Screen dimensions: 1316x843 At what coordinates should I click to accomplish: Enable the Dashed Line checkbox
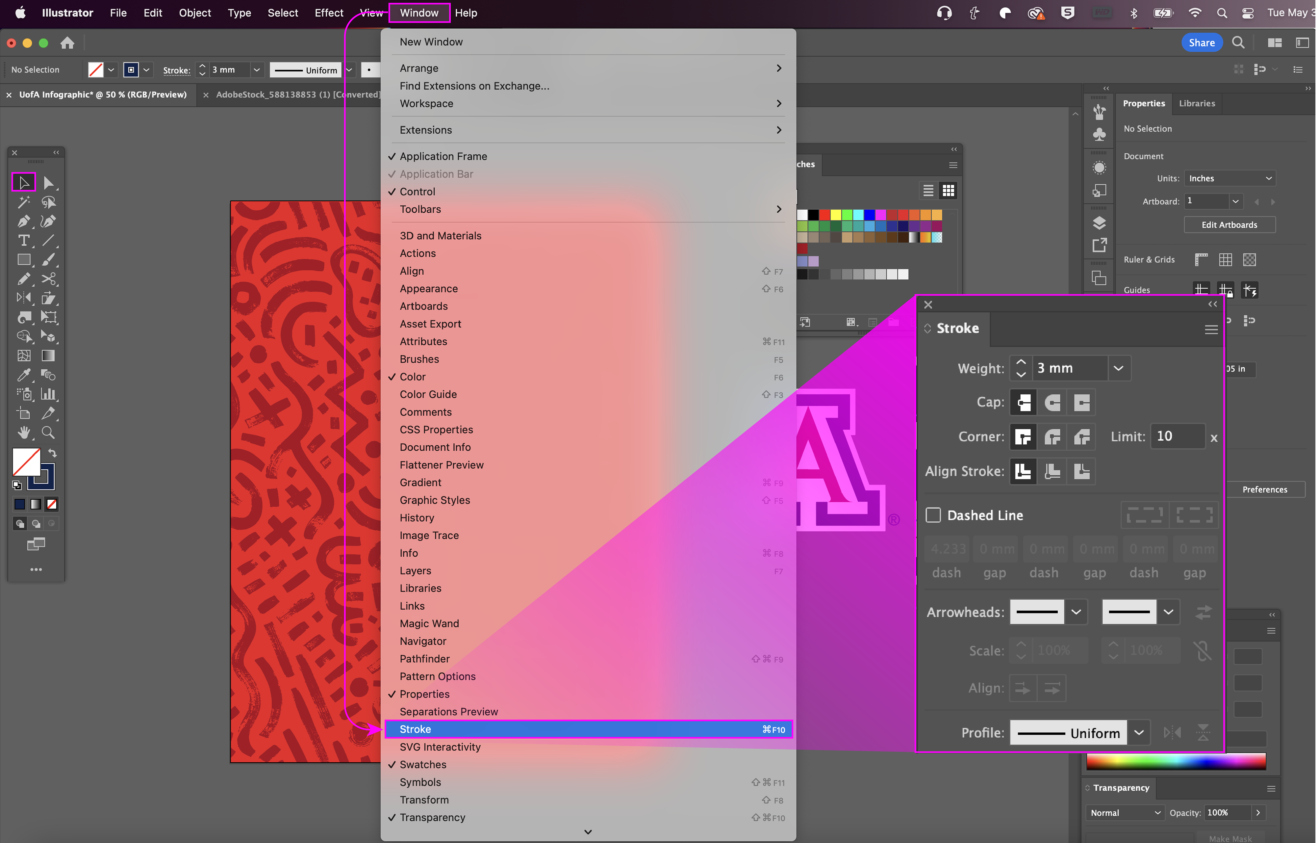[933, 515]
